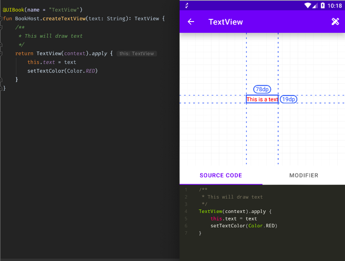
Task: Click the 'this: TextView' inlay hint
Action: point(137,54)
